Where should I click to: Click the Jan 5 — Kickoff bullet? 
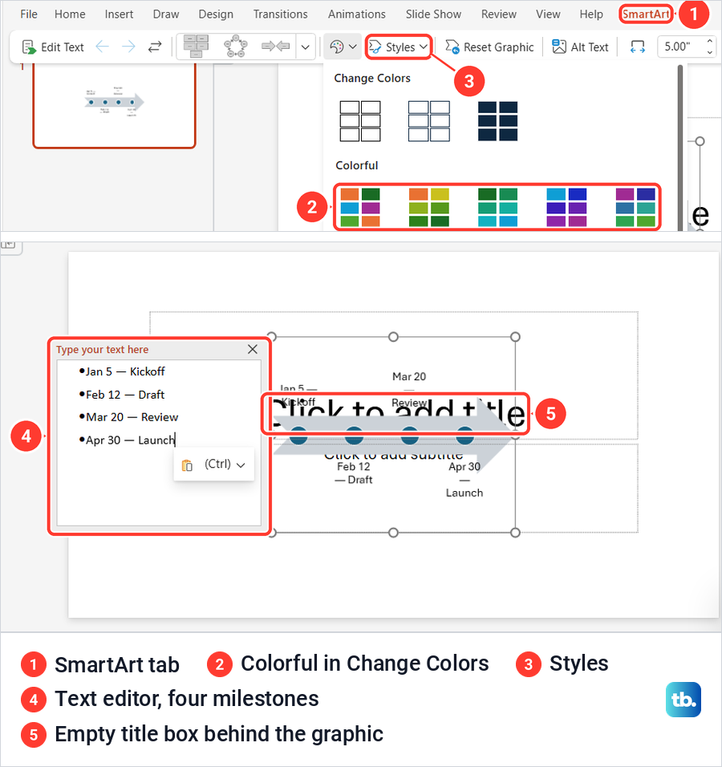click(x=122, y=371)
